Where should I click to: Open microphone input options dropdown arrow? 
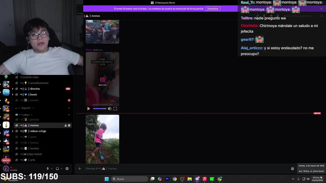(52, 169)
